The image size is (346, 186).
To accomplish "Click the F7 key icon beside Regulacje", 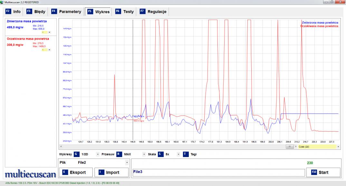I will (x=142, y=12).
